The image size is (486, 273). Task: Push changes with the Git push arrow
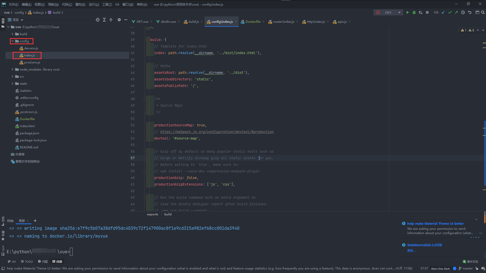click(x=456, y=12)
